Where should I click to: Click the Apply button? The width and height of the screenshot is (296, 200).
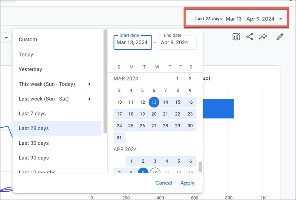pos(187,183)
